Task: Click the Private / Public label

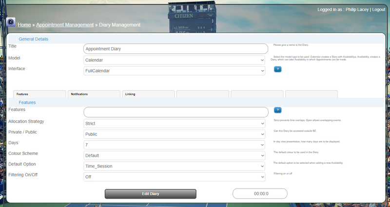Action: [x=22, y=132]
